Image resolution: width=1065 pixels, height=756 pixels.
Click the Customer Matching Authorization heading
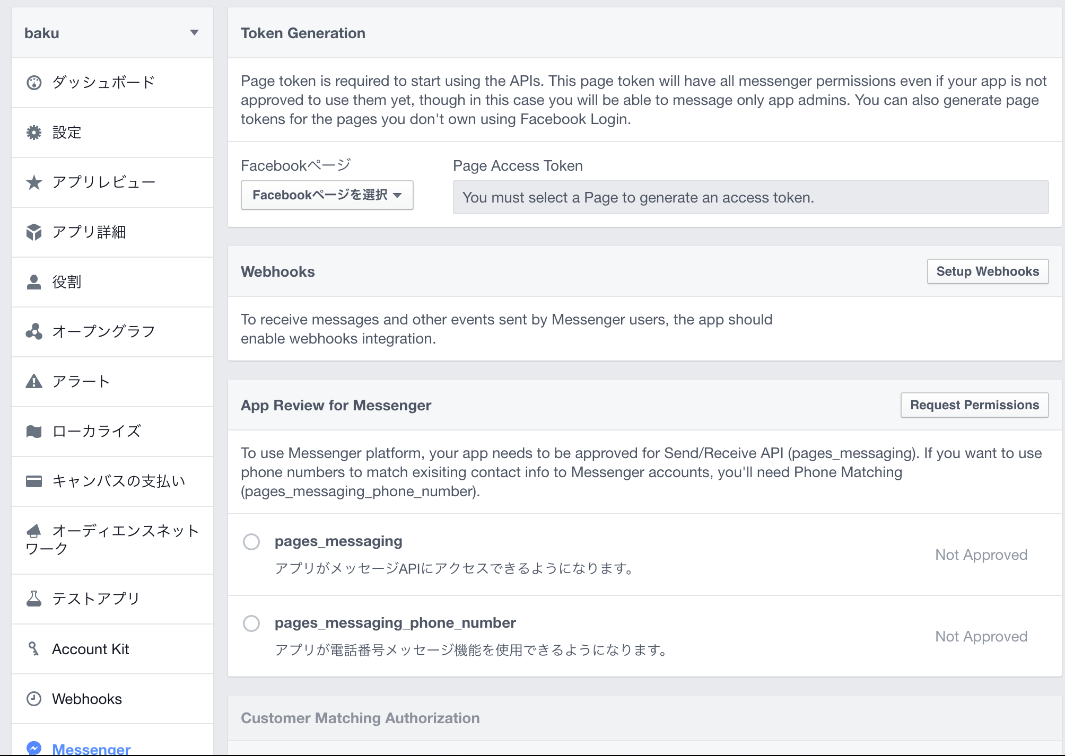point(360,718)
